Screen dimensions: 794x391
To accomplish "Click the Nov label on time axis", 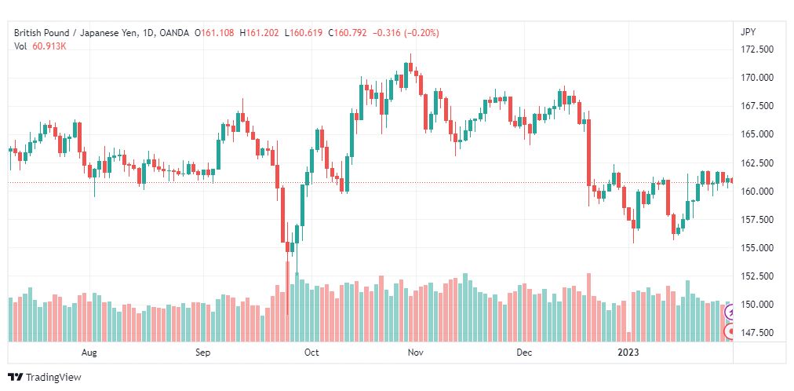I will coord(416,353).
